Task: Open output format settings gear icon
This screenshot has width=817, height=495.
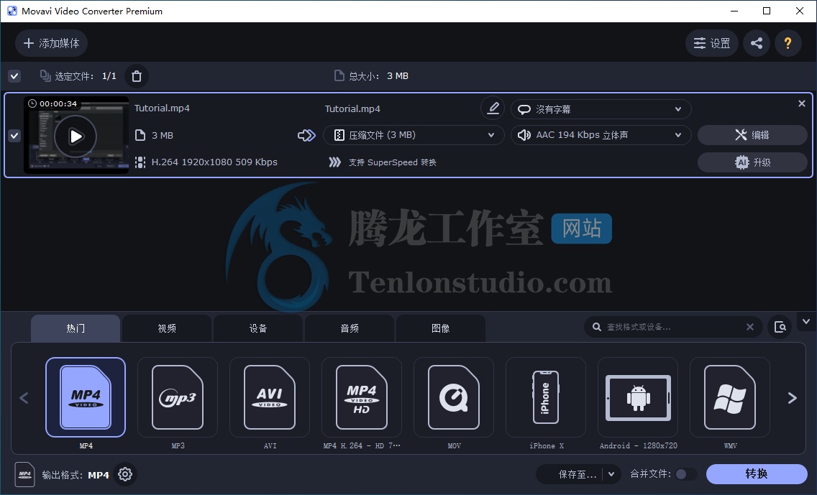Action: click(125, 474)
